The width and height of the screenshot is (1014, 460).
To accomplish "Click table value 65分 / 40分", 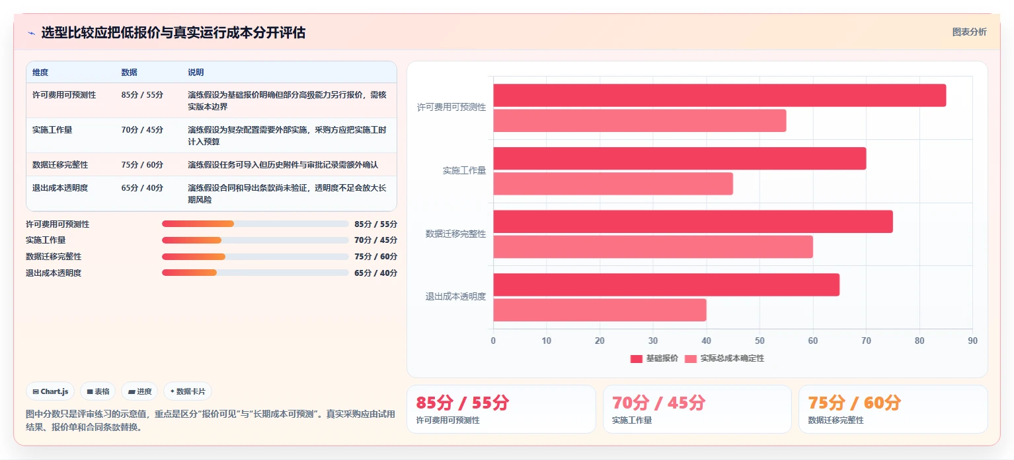I will point(142,188).
